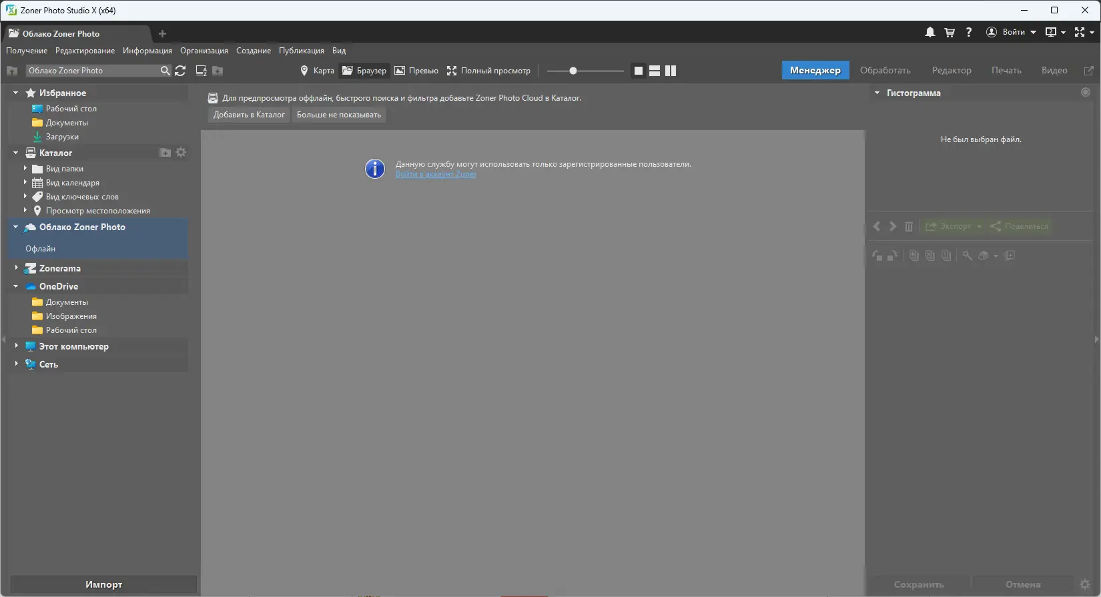Click the Добавить в Каталог button
Screen dimensions: 1101x597
[249, 115]
